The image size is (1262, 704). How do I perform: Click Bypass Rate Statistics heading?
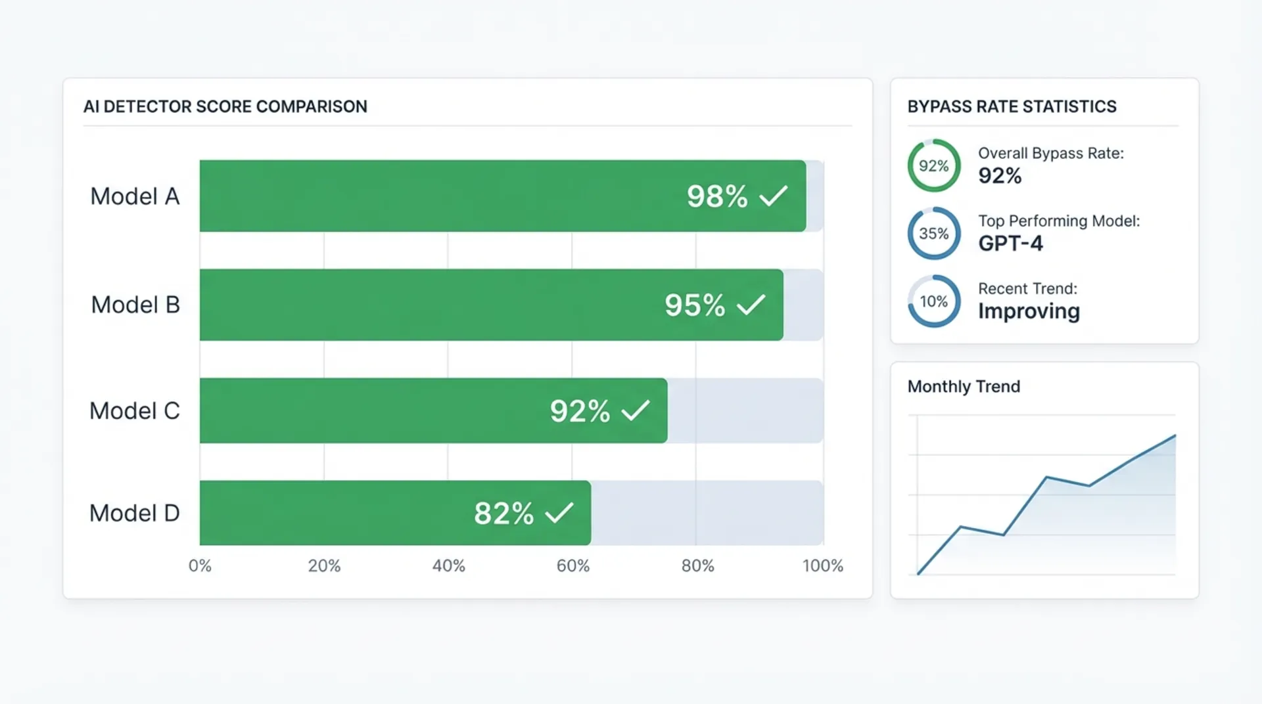tap(1012, 106)
